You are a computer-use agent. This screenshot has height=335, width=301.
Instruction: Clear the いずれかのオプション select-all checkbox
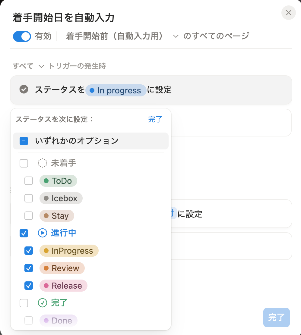coord(24,141)
